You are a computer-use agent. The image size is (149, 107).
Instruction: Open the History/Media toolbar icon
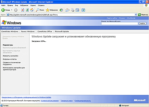click(61, 10)
